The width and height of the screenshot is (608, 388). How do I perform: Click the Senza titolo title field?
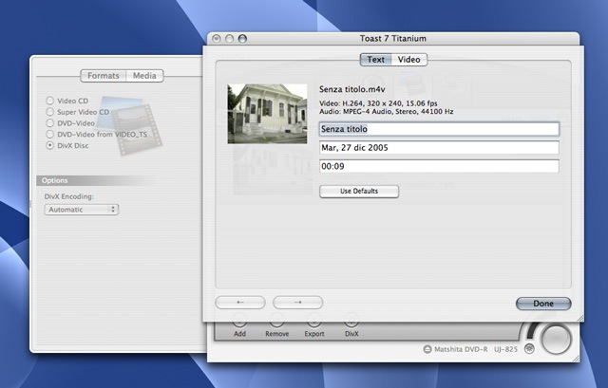(x=439, y=129)
